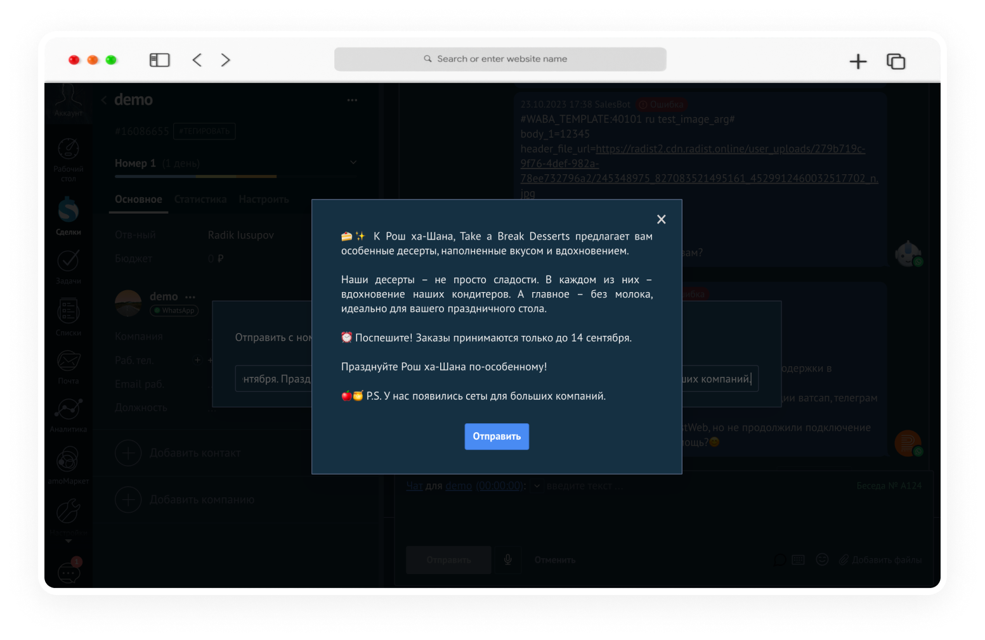Click the responsible user Radik Iusupov
Image resolution: width=985 pixels, height=640 pixels.
click(241, 235)
